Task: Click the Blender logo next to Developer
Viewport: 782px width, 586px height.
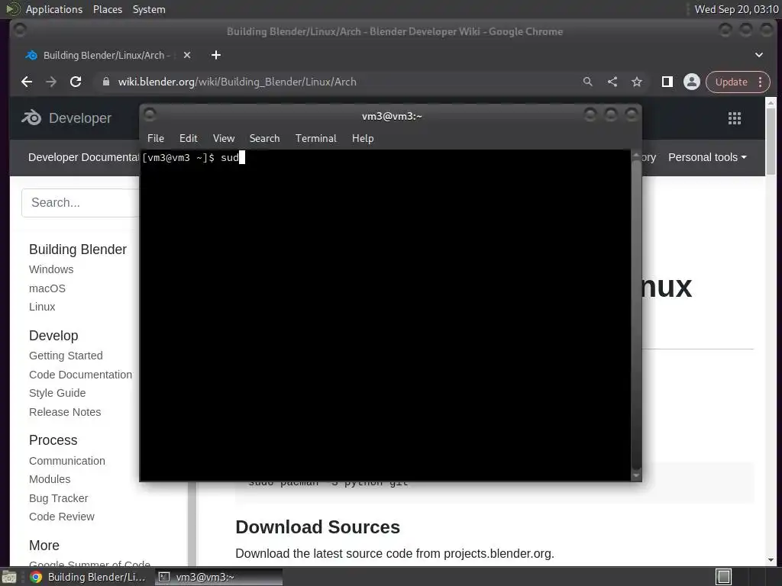Action: [31, 118]
